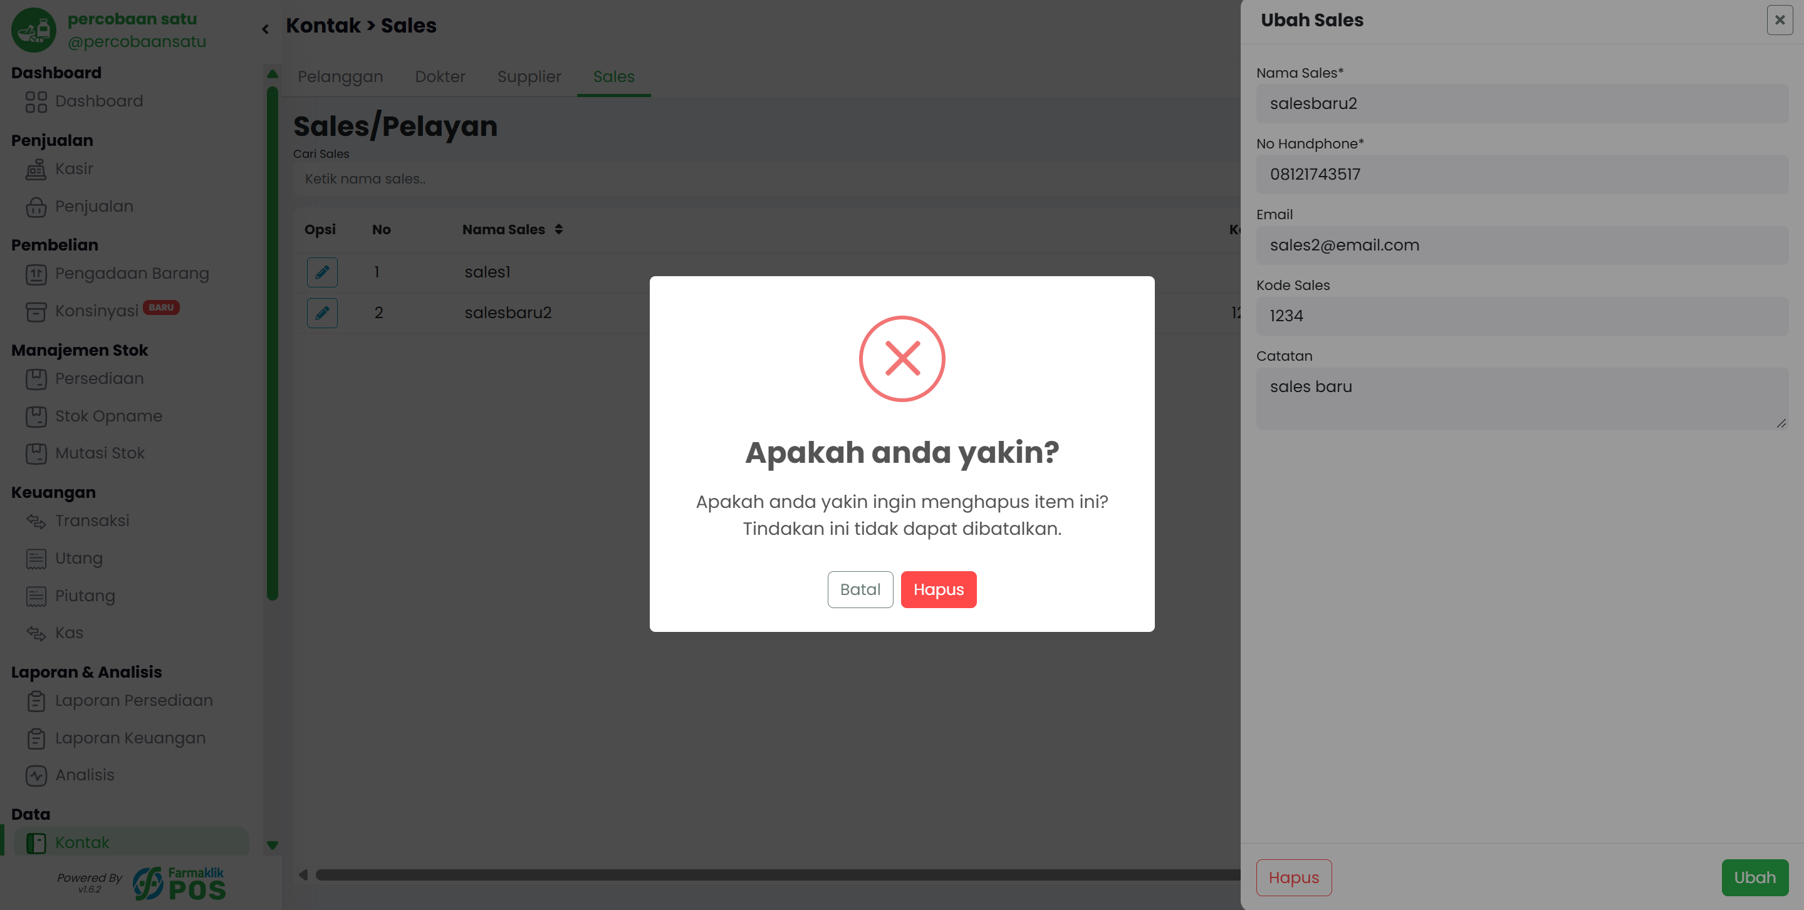Click the @percobaansatu username
1804x910 pixels.
click(137, 42)
